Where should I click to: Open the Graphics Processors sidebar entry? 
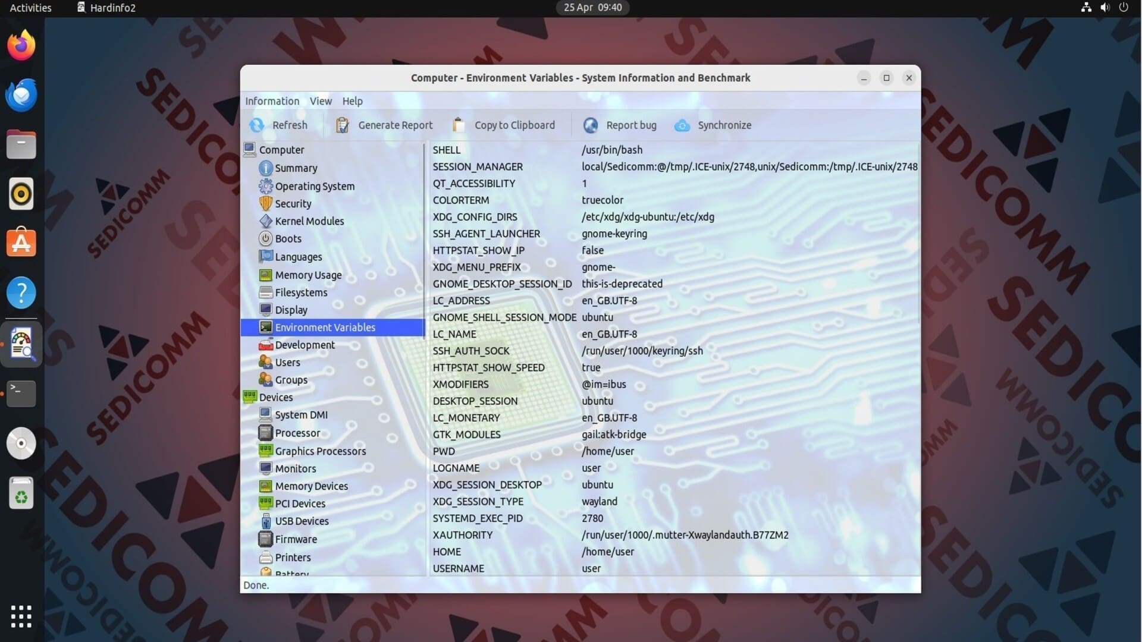coord(320,451)
